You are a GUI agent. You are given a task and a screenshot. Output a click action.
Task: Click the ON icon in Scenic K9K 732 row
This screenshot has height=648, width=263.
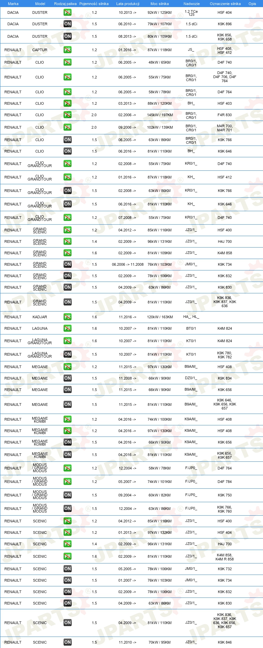click(x=68, y=569)
